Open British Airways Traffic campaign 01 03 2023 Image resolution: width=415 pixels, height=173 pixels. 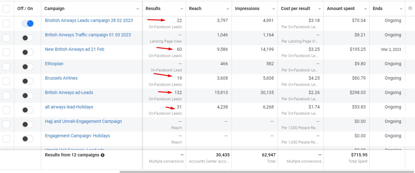coord(88,35)
